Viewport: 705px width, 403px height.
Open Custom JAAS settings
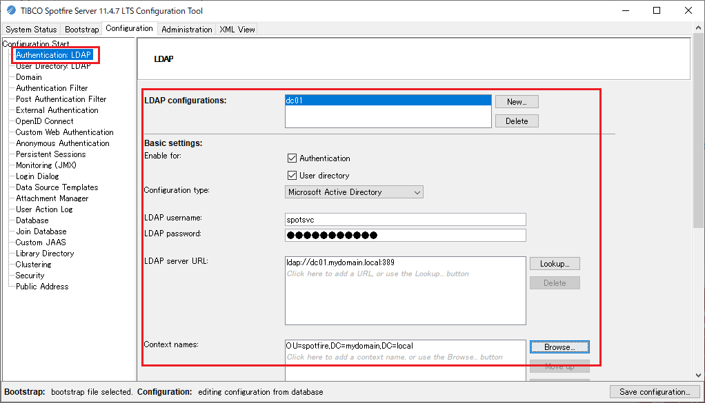[x=41, y=242]
